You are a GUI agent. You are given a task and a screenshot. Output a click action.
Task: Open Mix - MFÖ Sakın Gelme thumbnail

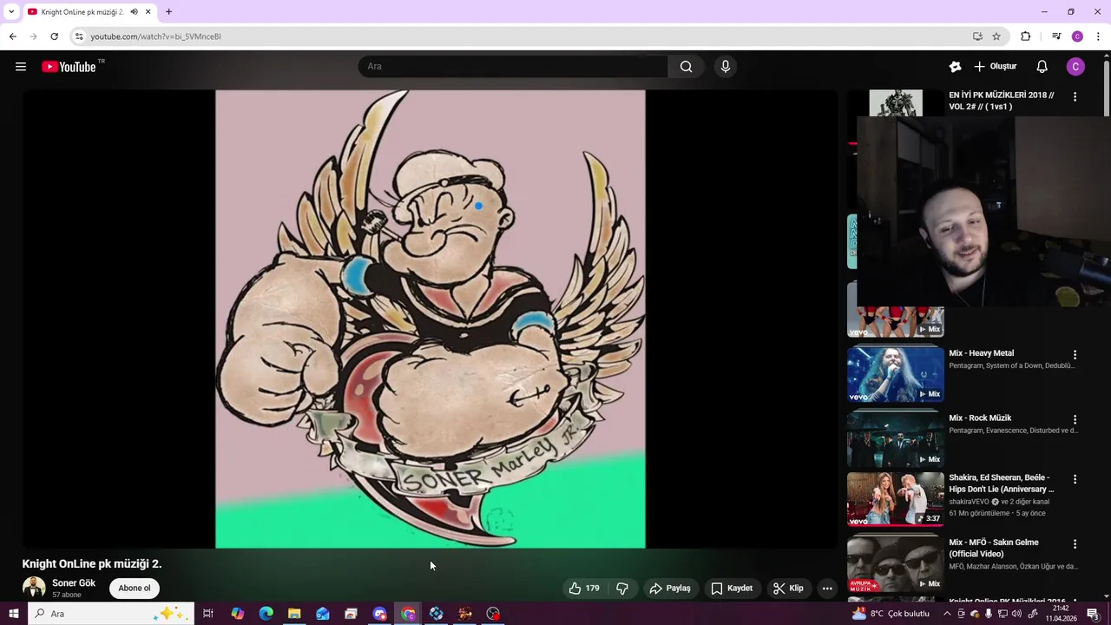[x=895, y=564]
